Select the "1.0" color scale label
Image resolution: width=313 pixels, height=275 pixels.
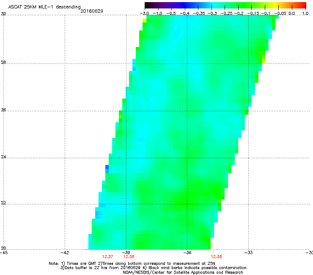(x=305, y=14)
